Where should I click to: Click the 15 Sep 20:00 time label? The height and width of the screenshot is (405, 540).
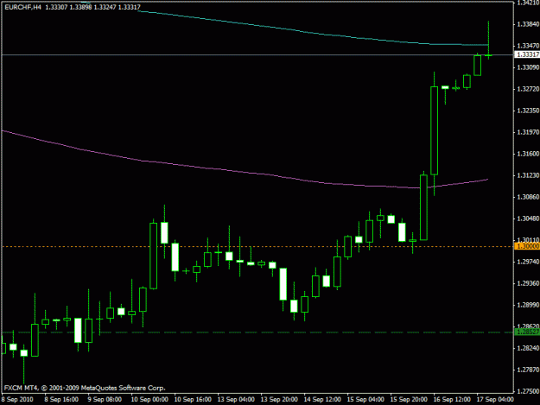[x=409, y=399]
